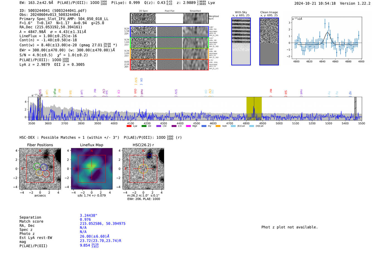Click the purple CIV legend swatch
This screenshot has height=265, width=390.
pos(159,126)
